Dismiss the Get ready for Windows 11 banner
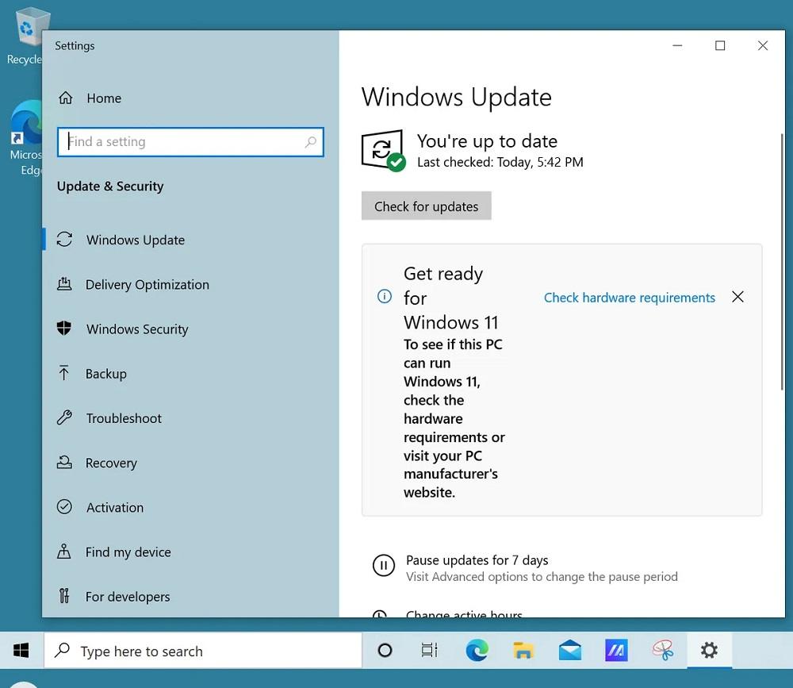Screen dimensions: 793x688 pos(737,297)
